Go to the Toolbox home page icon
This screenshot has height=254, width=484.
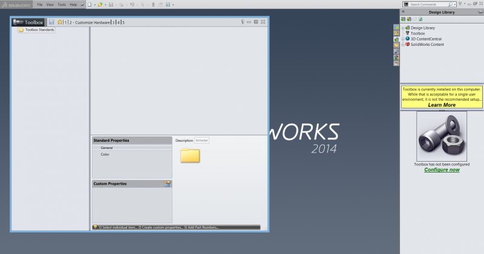pyautogui.click(x=59, y=22)
